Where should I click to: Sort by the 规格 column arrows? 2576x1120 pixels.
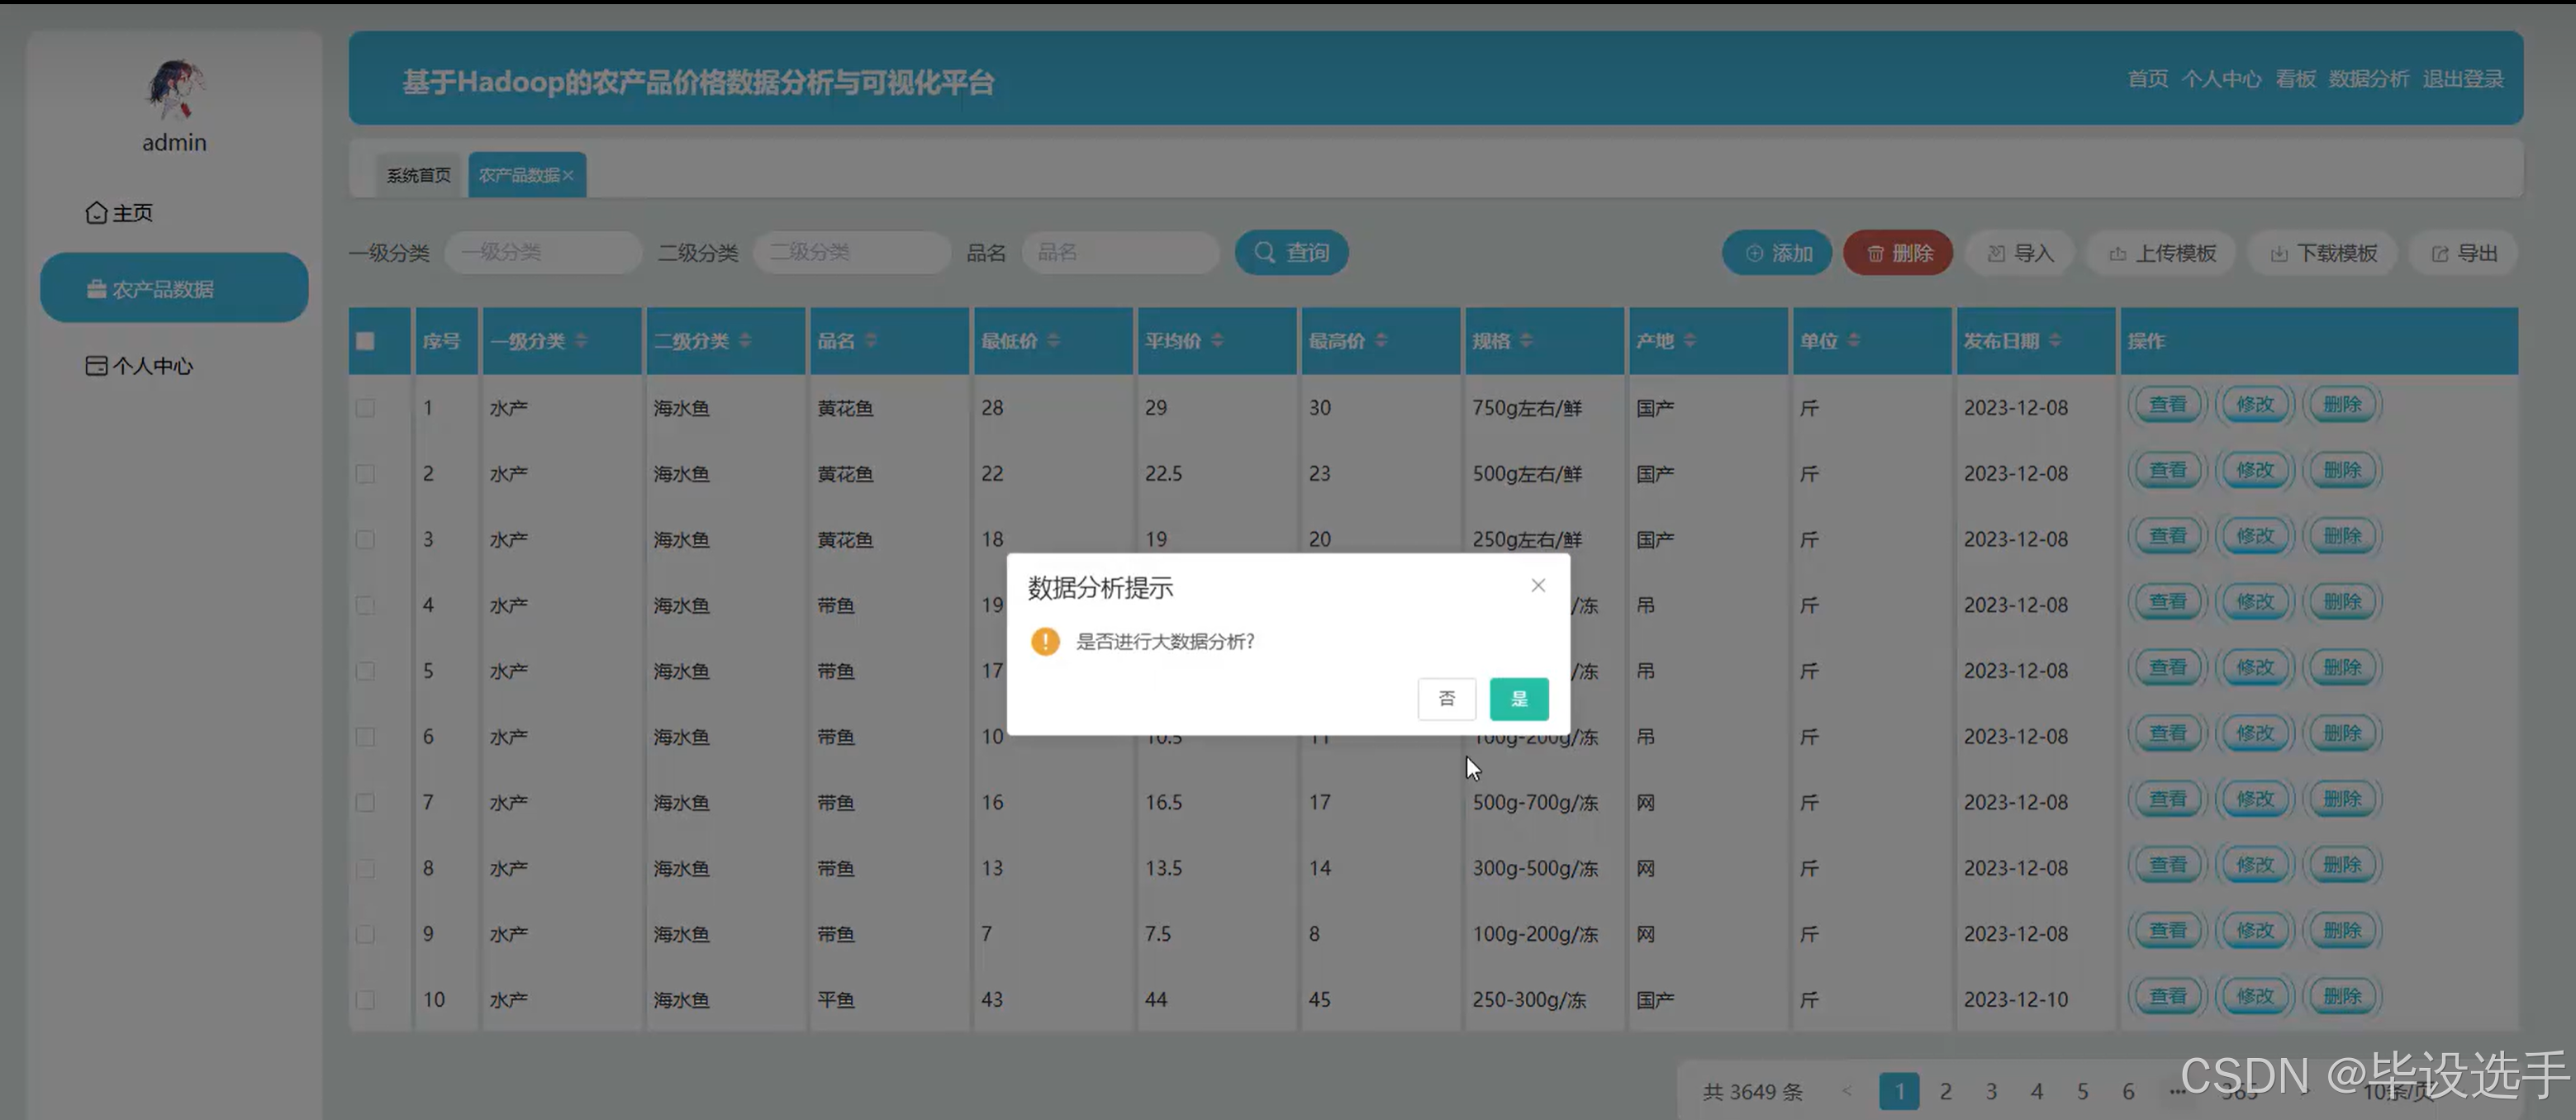pos(1526,341)
